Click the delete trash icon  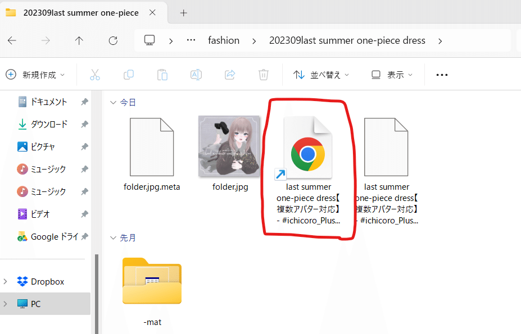[x=264, y=75]
